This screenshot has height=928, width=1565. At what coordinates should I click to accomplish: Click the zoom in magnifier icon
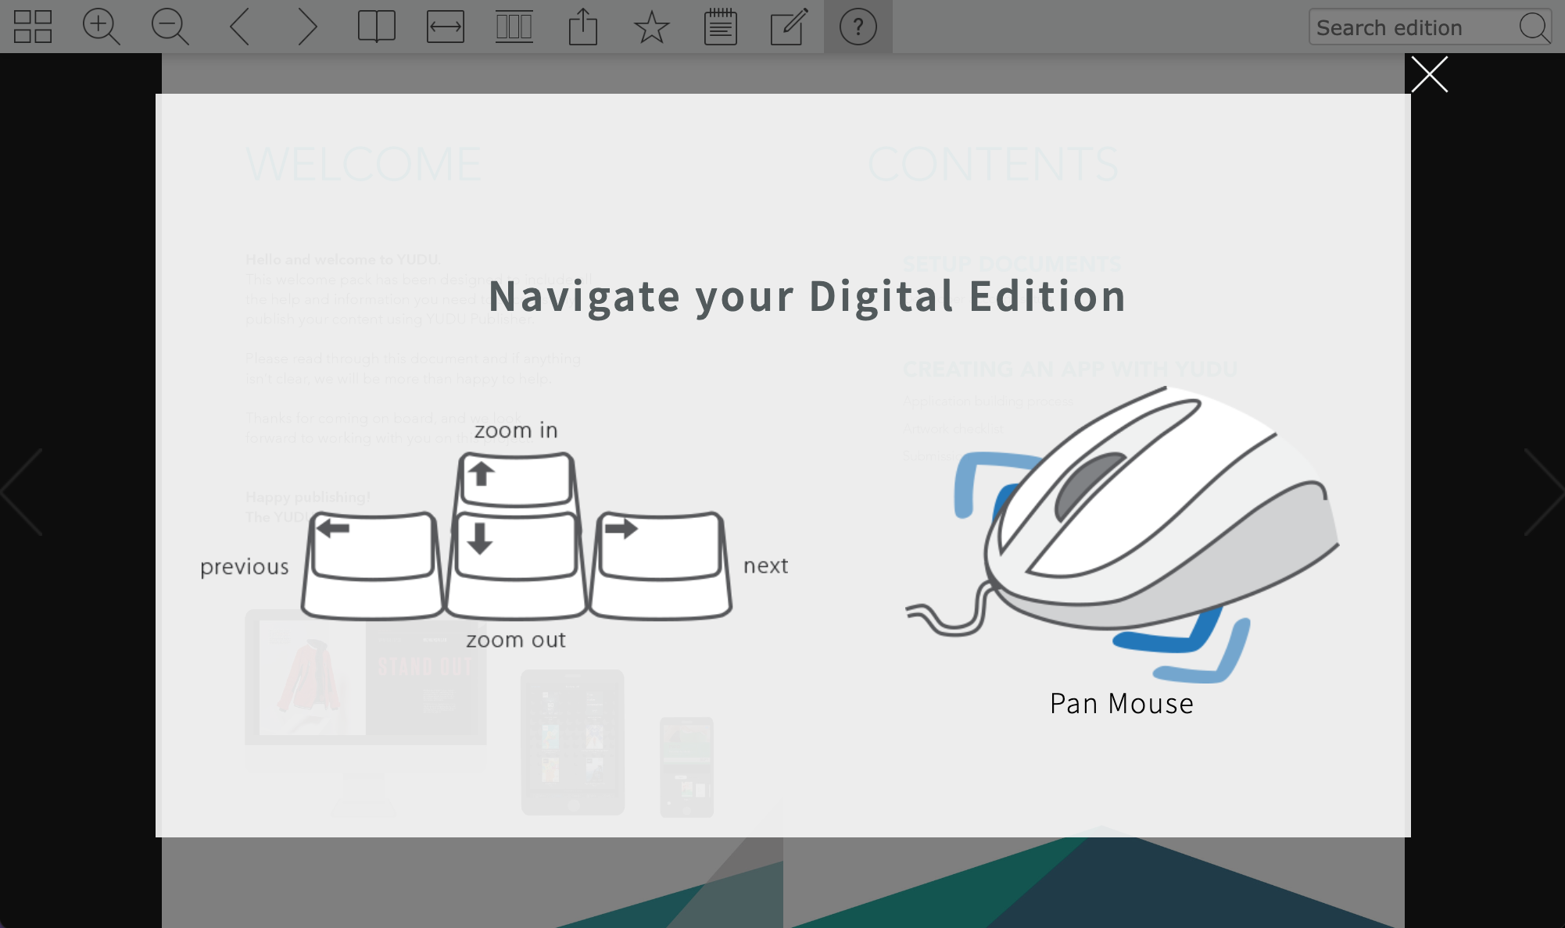[x=102, y=27]
